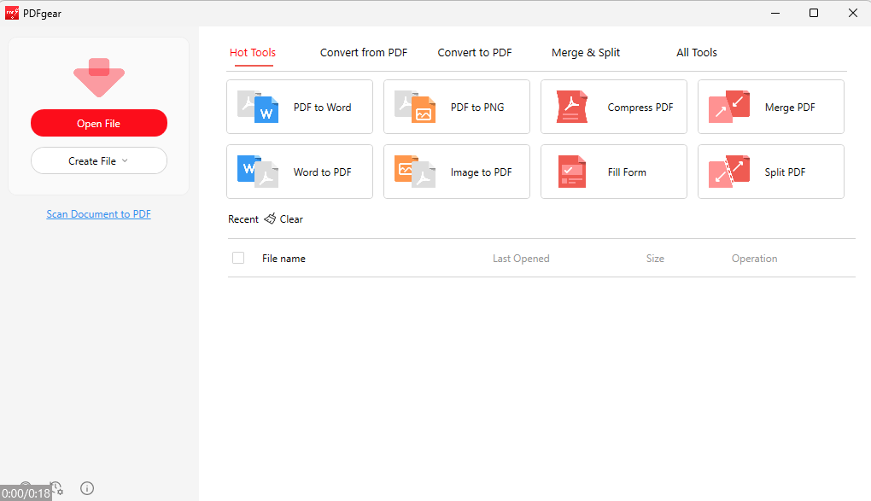This screenshot has width=871, height=501.
Task: Open the Convert from PDF tab
Action: click(x=363, y=53)
